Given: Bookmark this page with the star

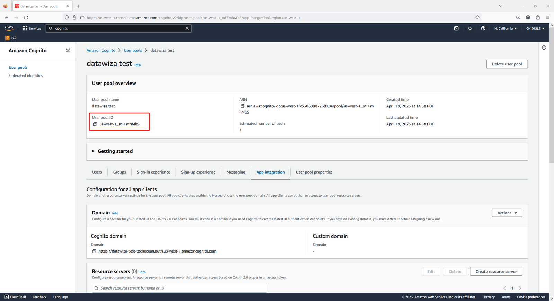Looking at the screenshot, I should point(477,17).
